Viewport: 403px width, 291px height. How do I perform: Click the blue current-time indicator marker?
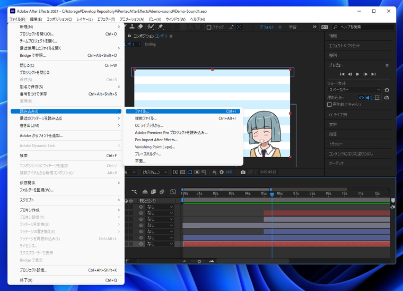(272, 194)
